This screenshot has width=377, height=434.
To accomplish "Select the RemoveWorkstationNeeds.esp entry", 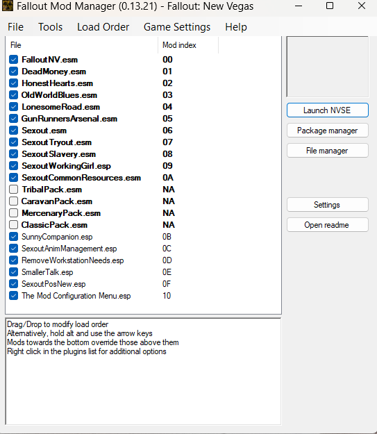I will [x=72, y=260].
